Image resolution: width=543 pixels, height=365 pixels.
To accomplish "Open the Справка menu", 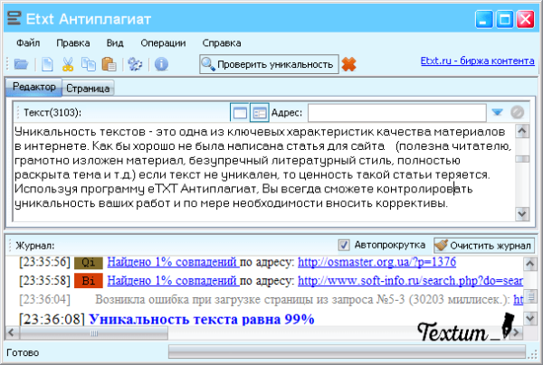I will coord(222,42).
